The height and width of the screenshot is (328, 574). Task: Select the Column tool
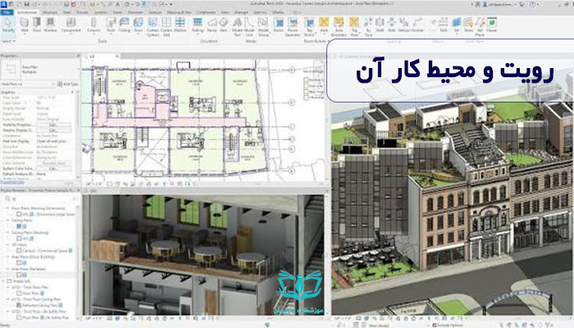(x=93, y=25)
